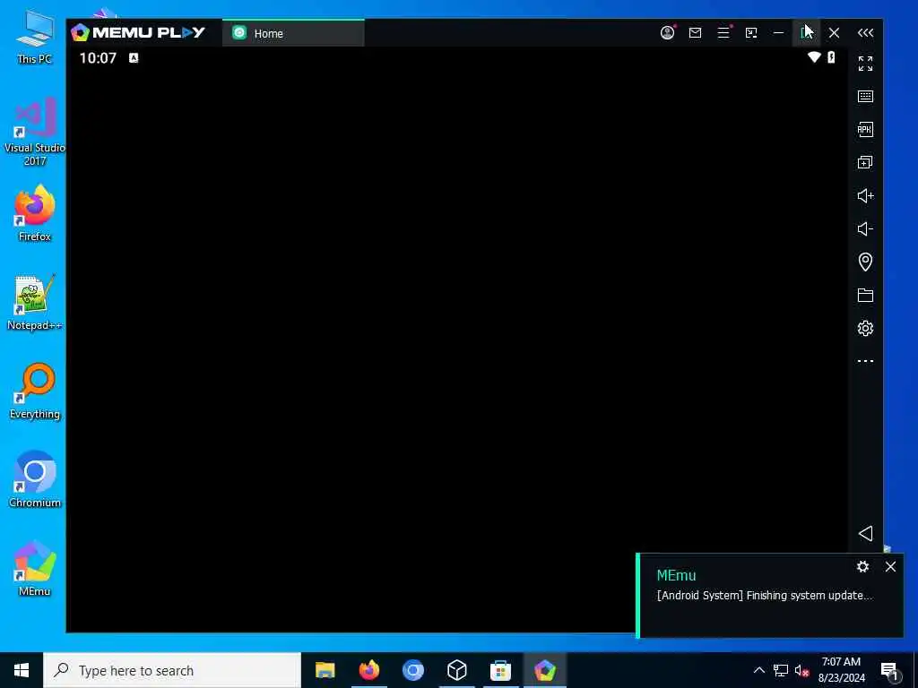
Task: Minimize the MEmu Play window
Action: pyautogui.click(x=779, y=33)
